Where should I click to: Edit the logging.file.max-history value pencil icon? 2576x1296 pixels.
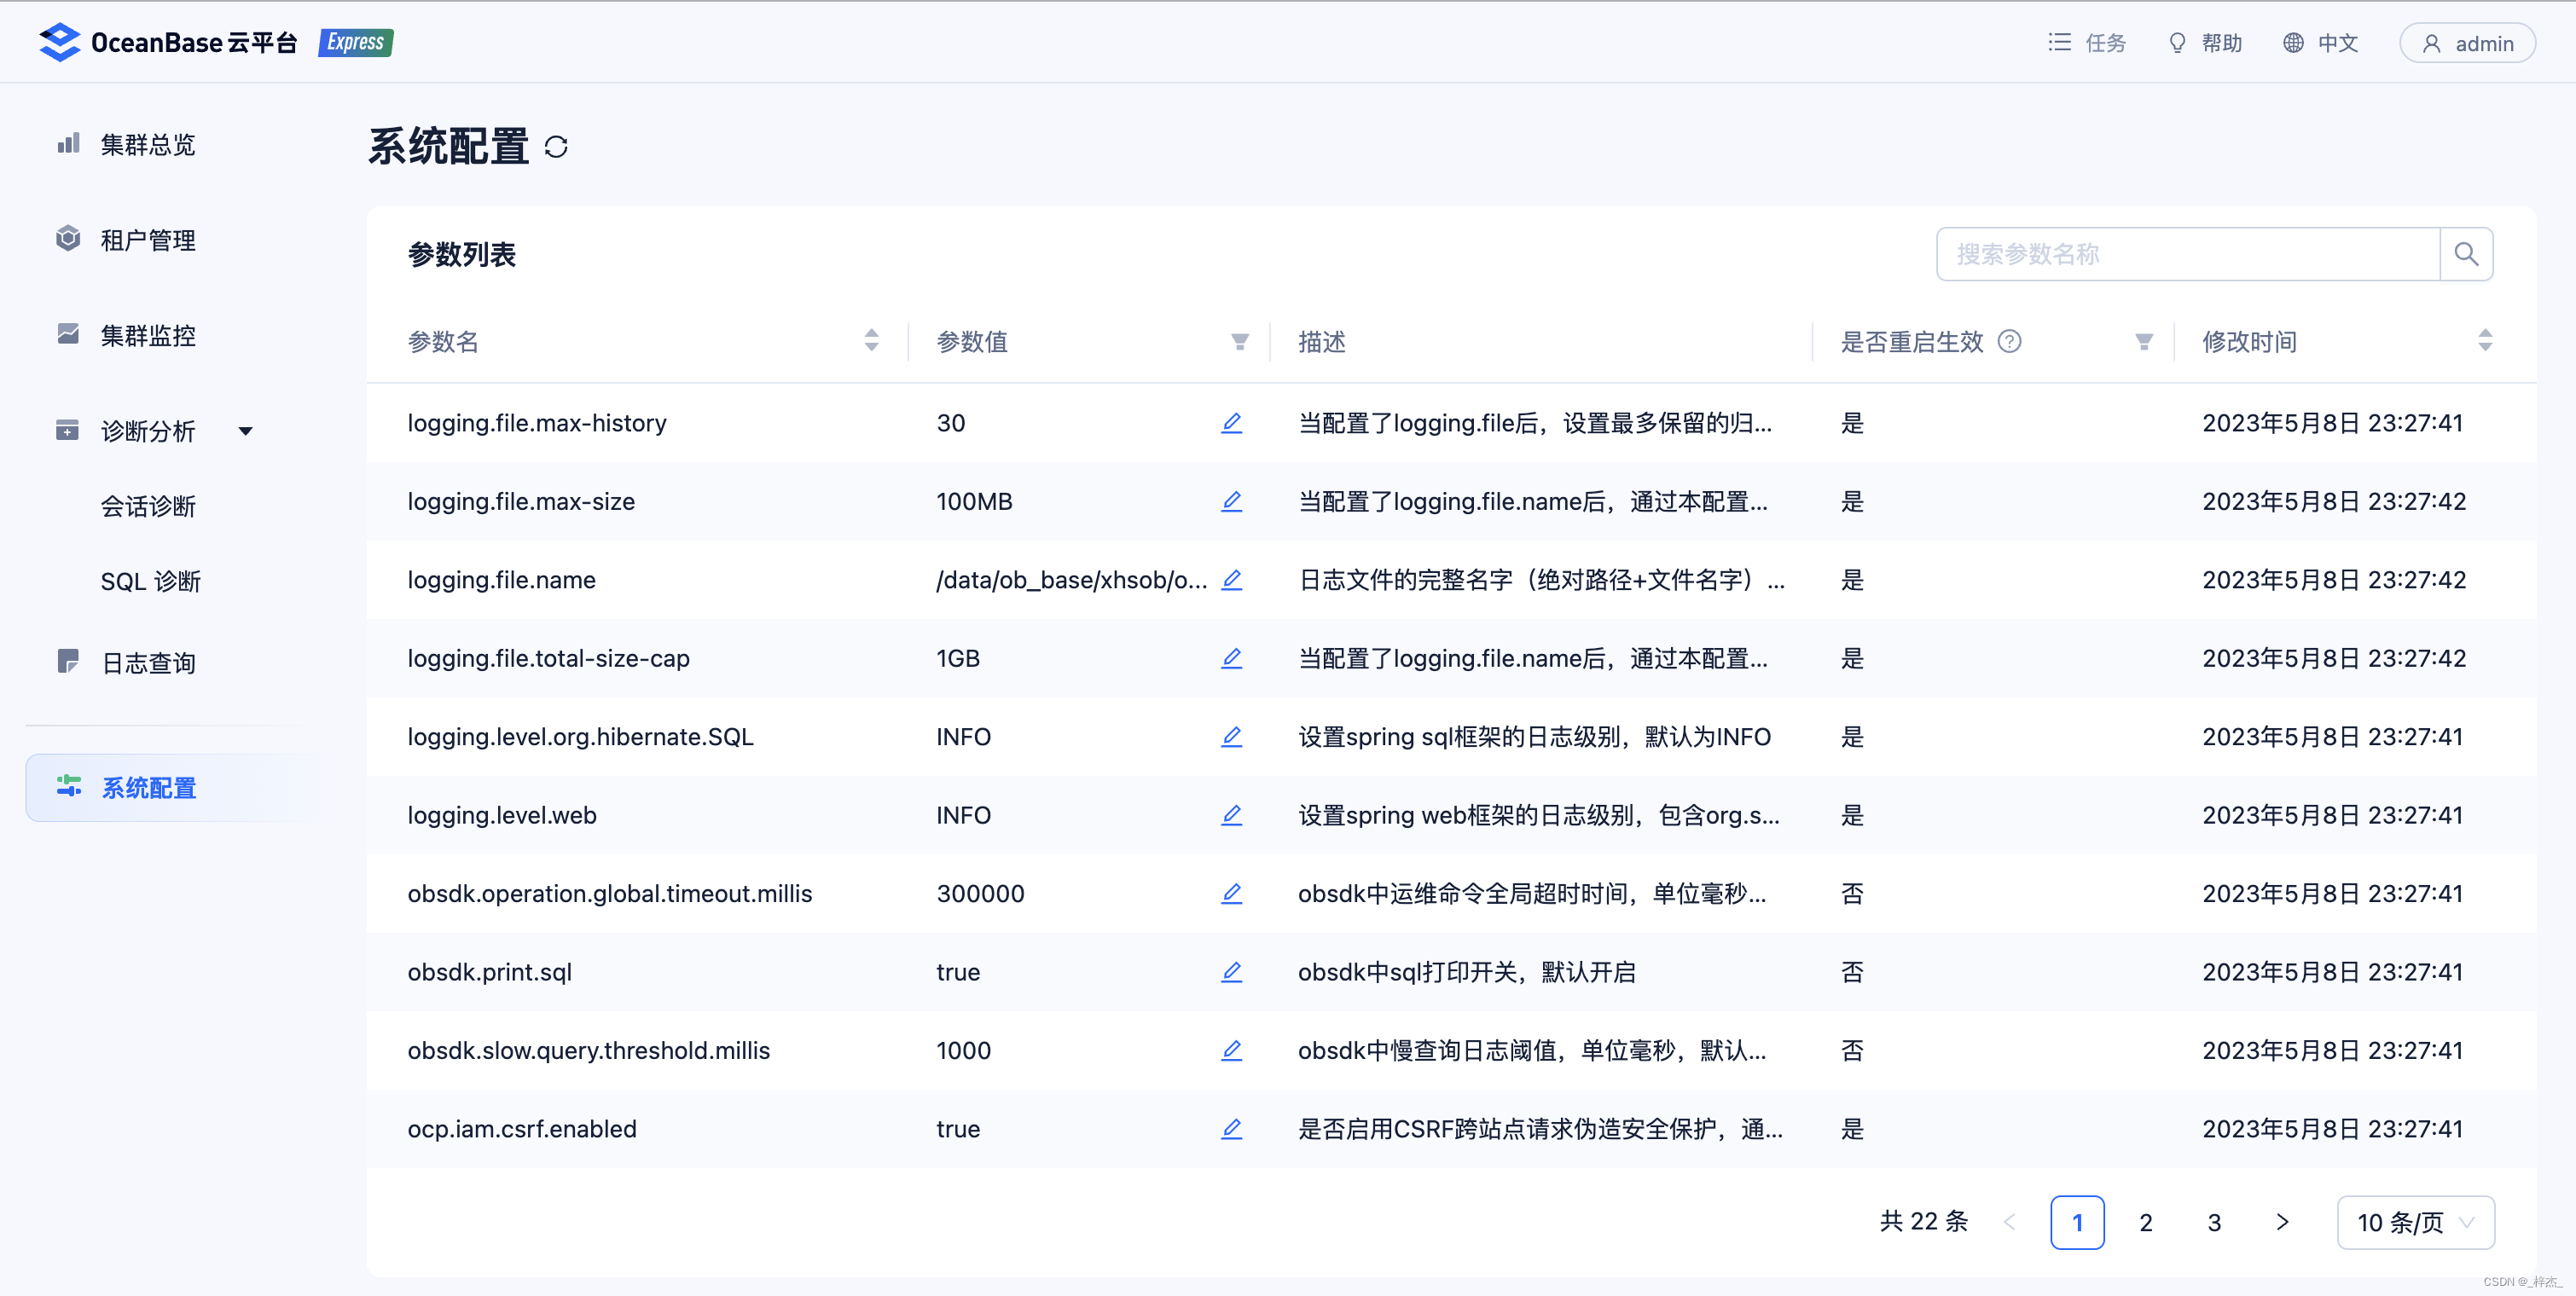click(x=1231, y=423)
